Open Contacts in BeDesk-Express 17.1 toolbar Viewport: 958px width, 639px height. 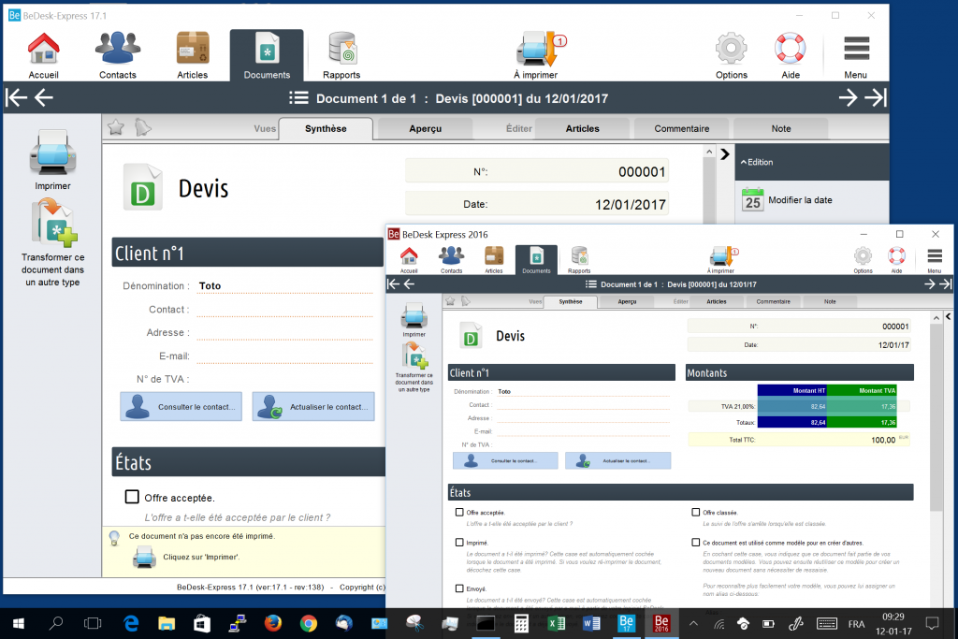pyautogui.click(x=117, y=55)
